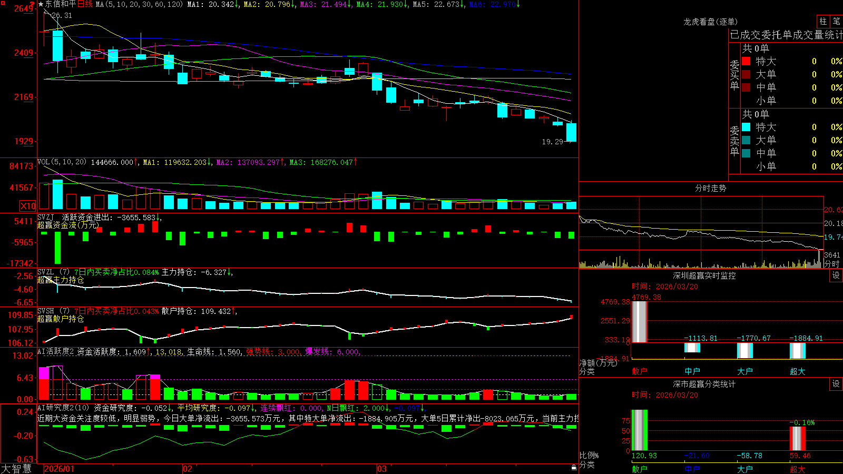This screenshot has width=843, height=474.
Task: Click 中户 category in 分类统计 panel
Action: [692, 469]
